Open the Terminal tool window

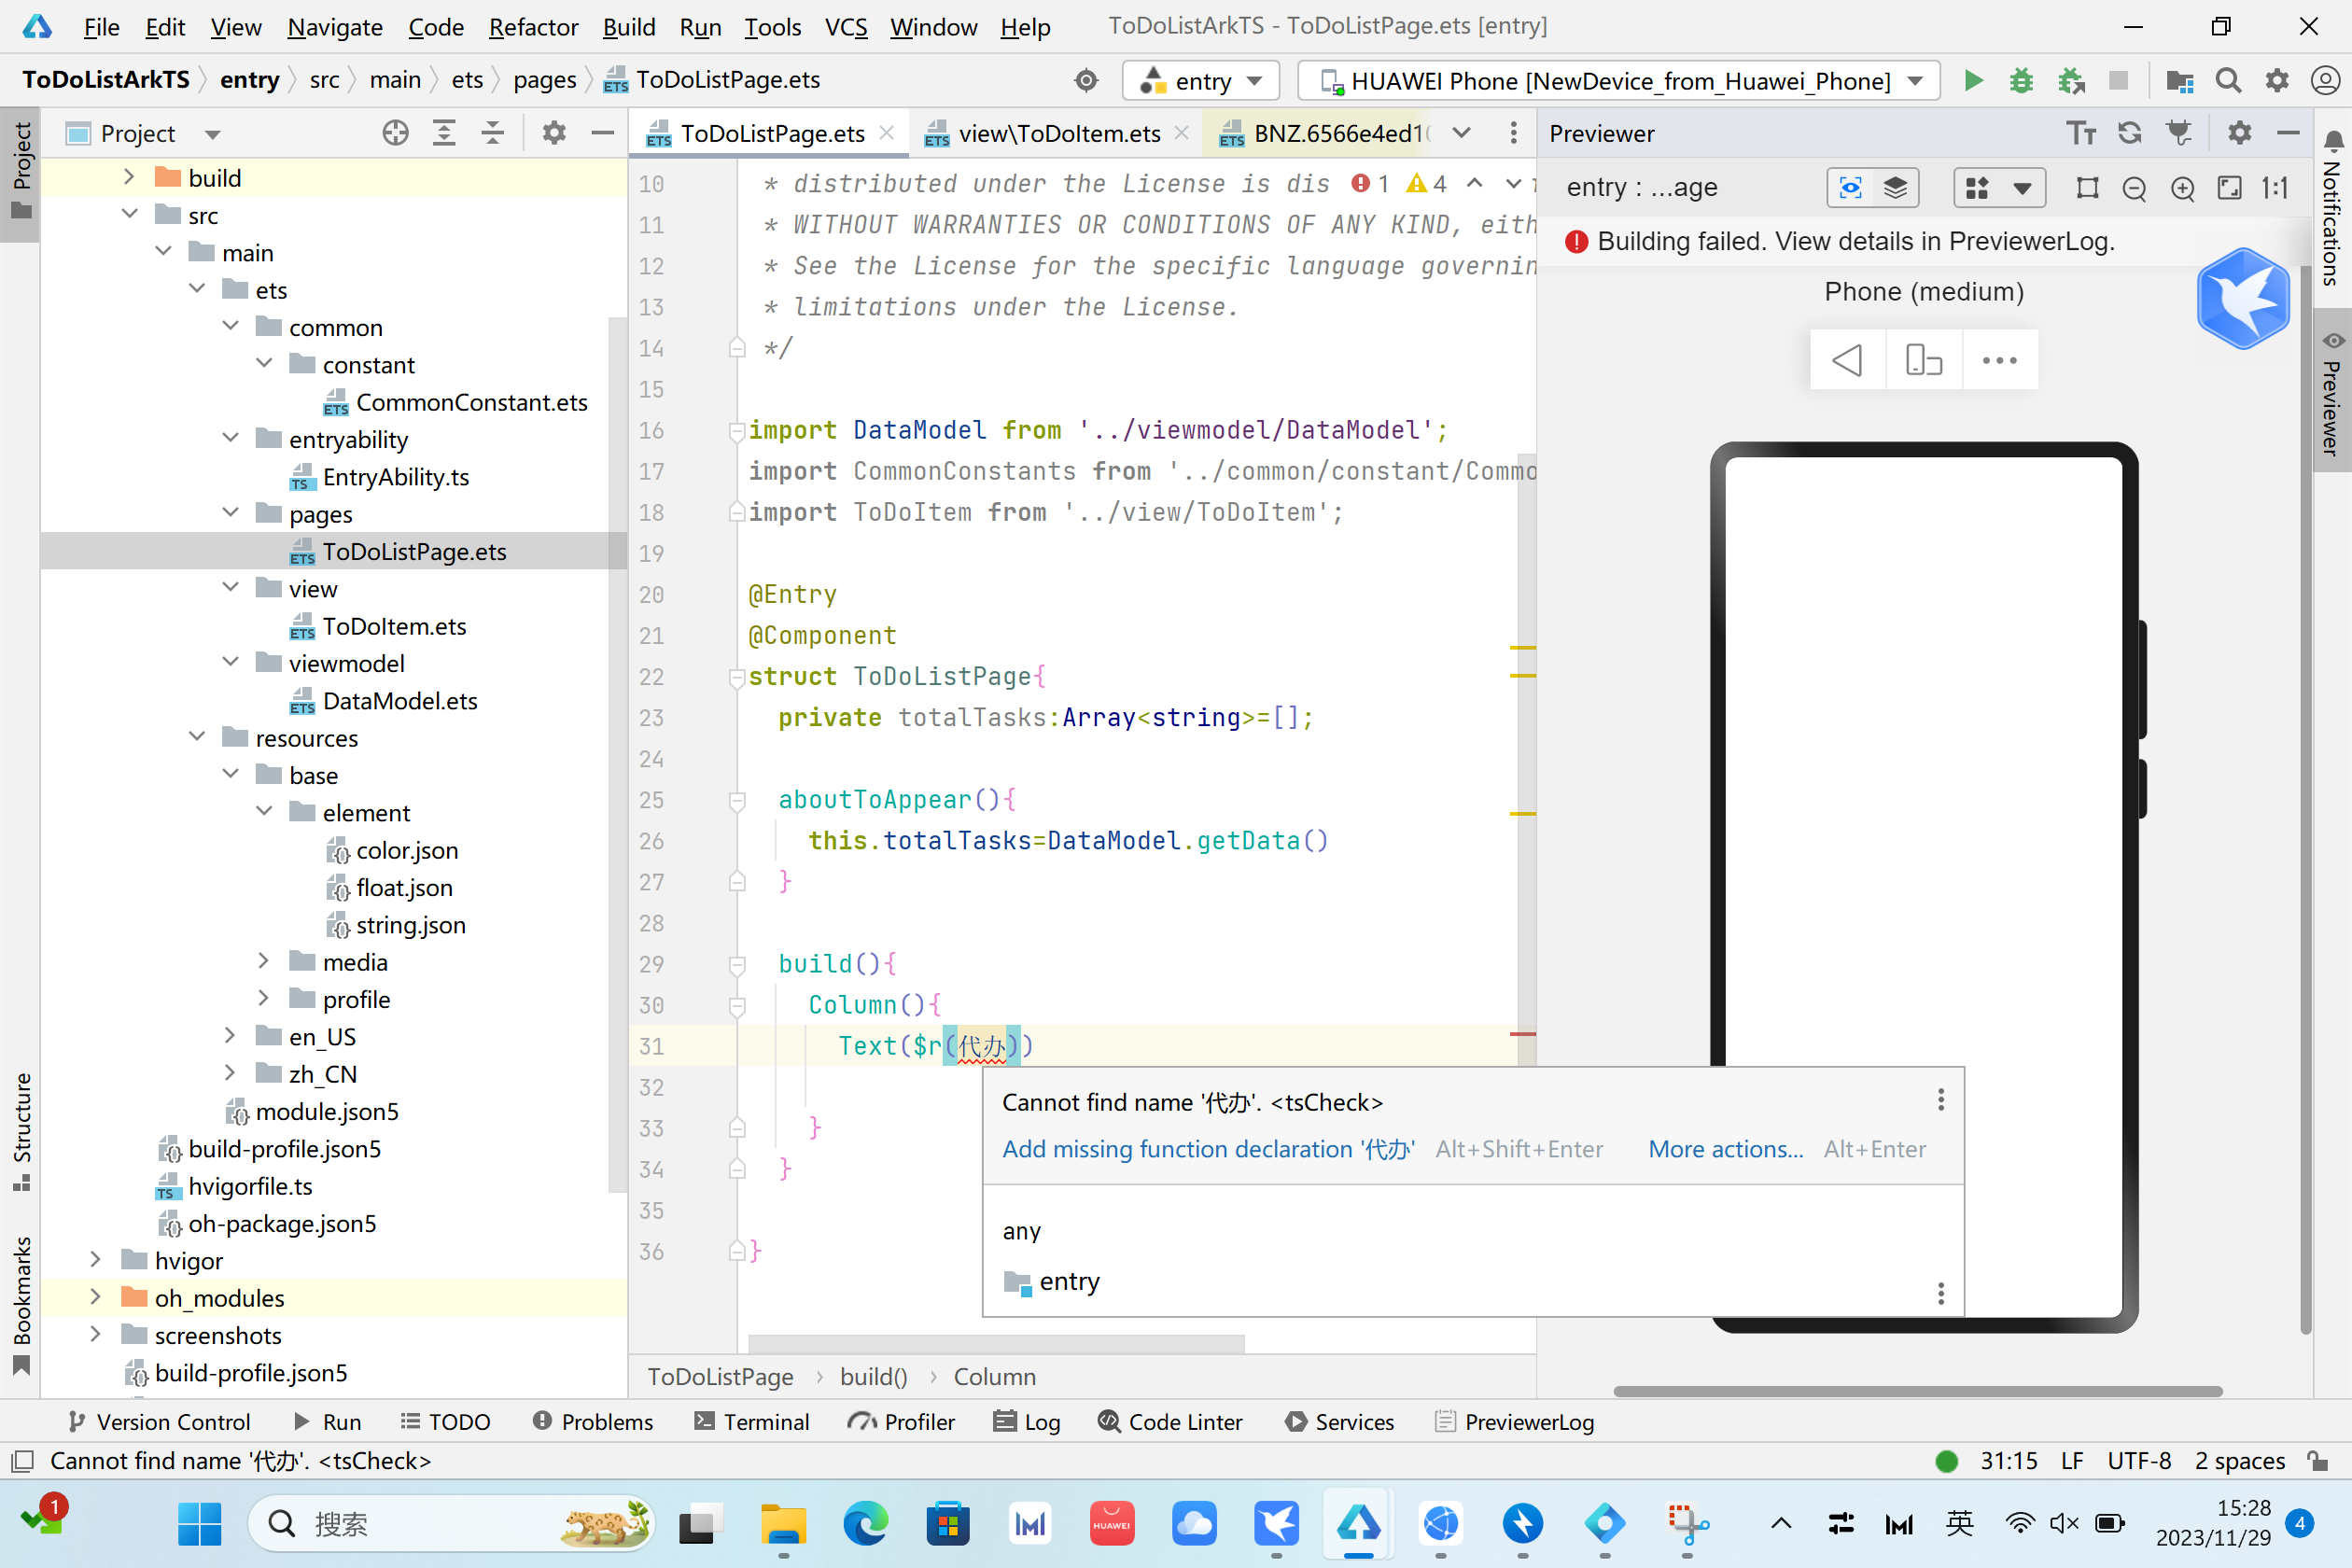point(751,1421)
